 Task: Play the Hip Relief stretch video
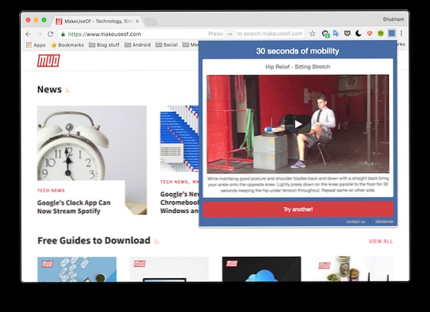point(298,124)
